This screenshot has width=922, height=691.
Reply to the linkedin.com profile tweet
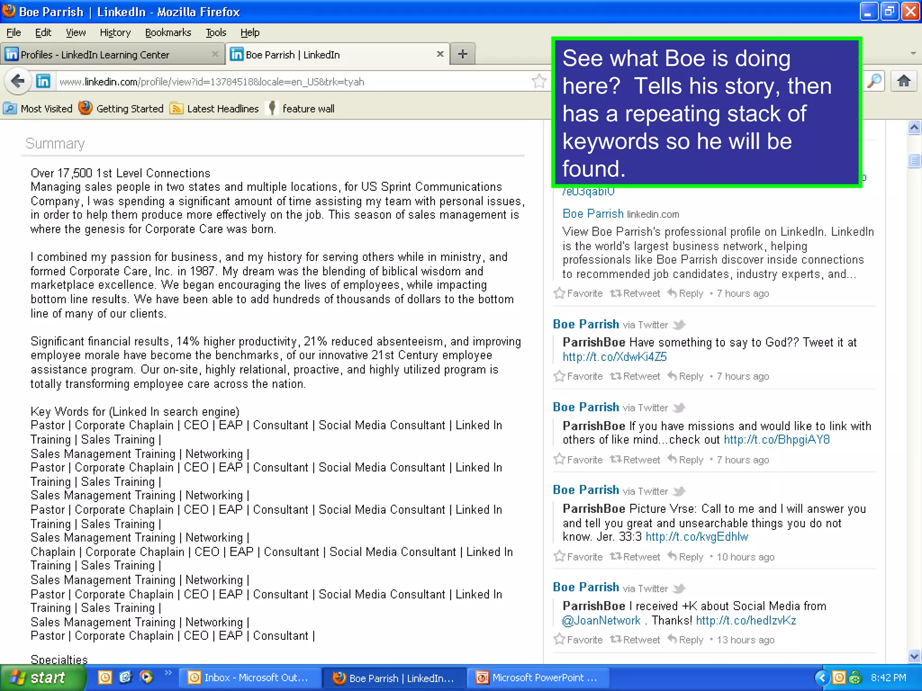pos(686,293)
